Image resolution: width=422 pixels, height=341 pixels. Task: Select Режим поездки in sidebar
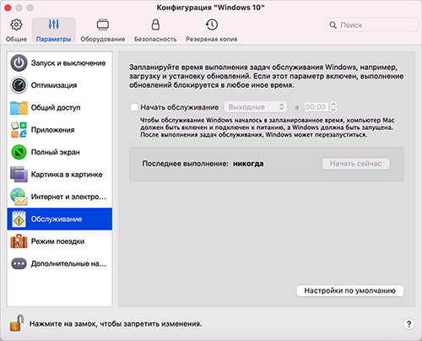tap(60, 241)
